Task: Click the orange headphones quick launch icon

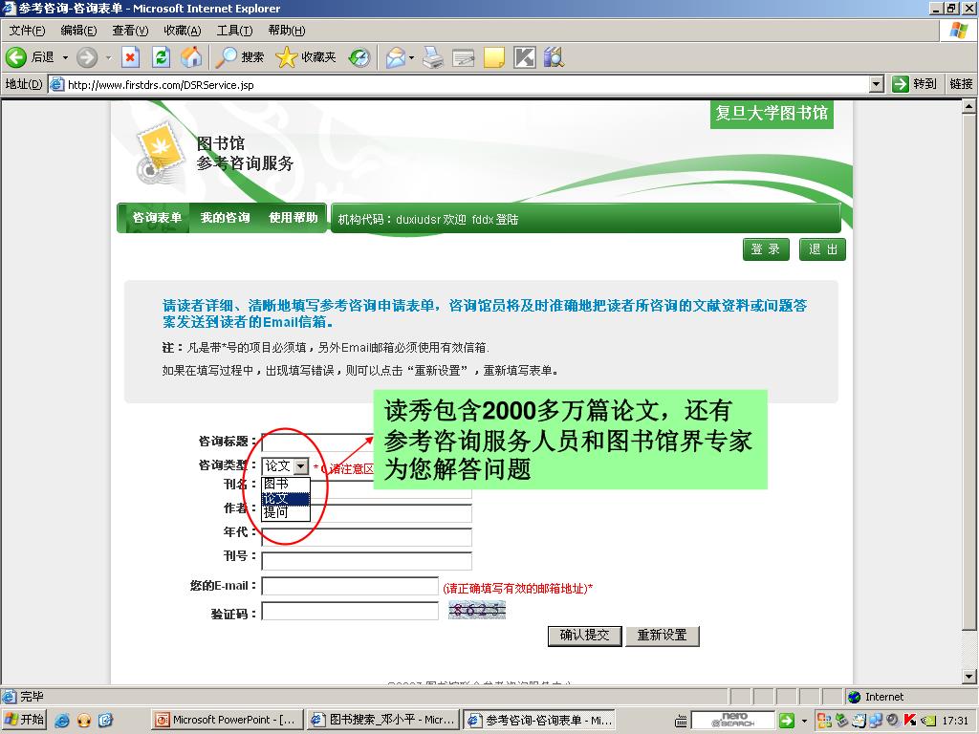Action: coord(84,721)
